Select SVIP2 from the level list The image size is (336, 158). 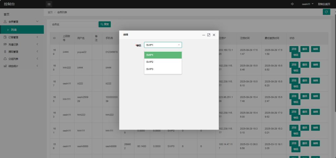click(163, 62)
